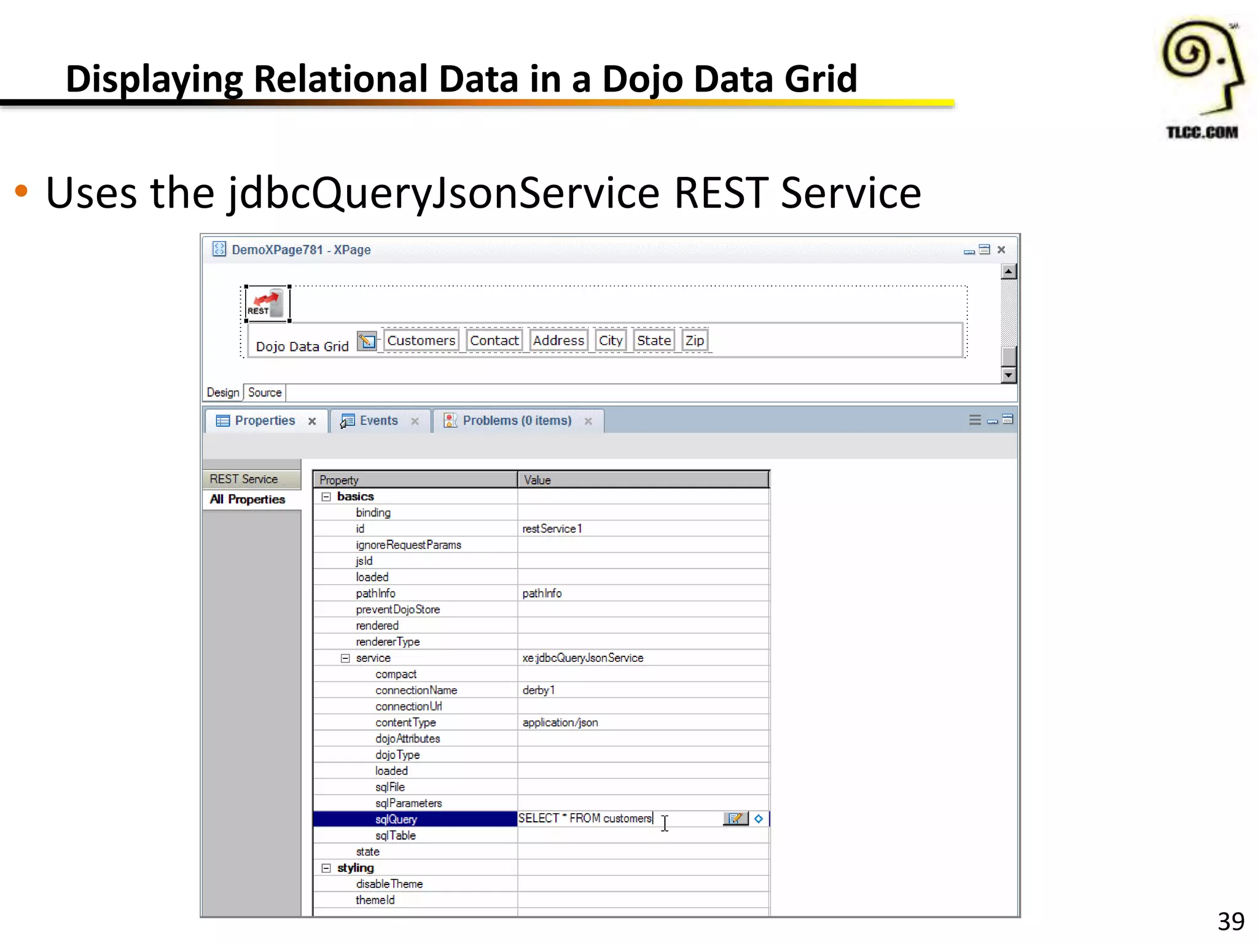Open the Properties panel view menu icon

(975, 420)
